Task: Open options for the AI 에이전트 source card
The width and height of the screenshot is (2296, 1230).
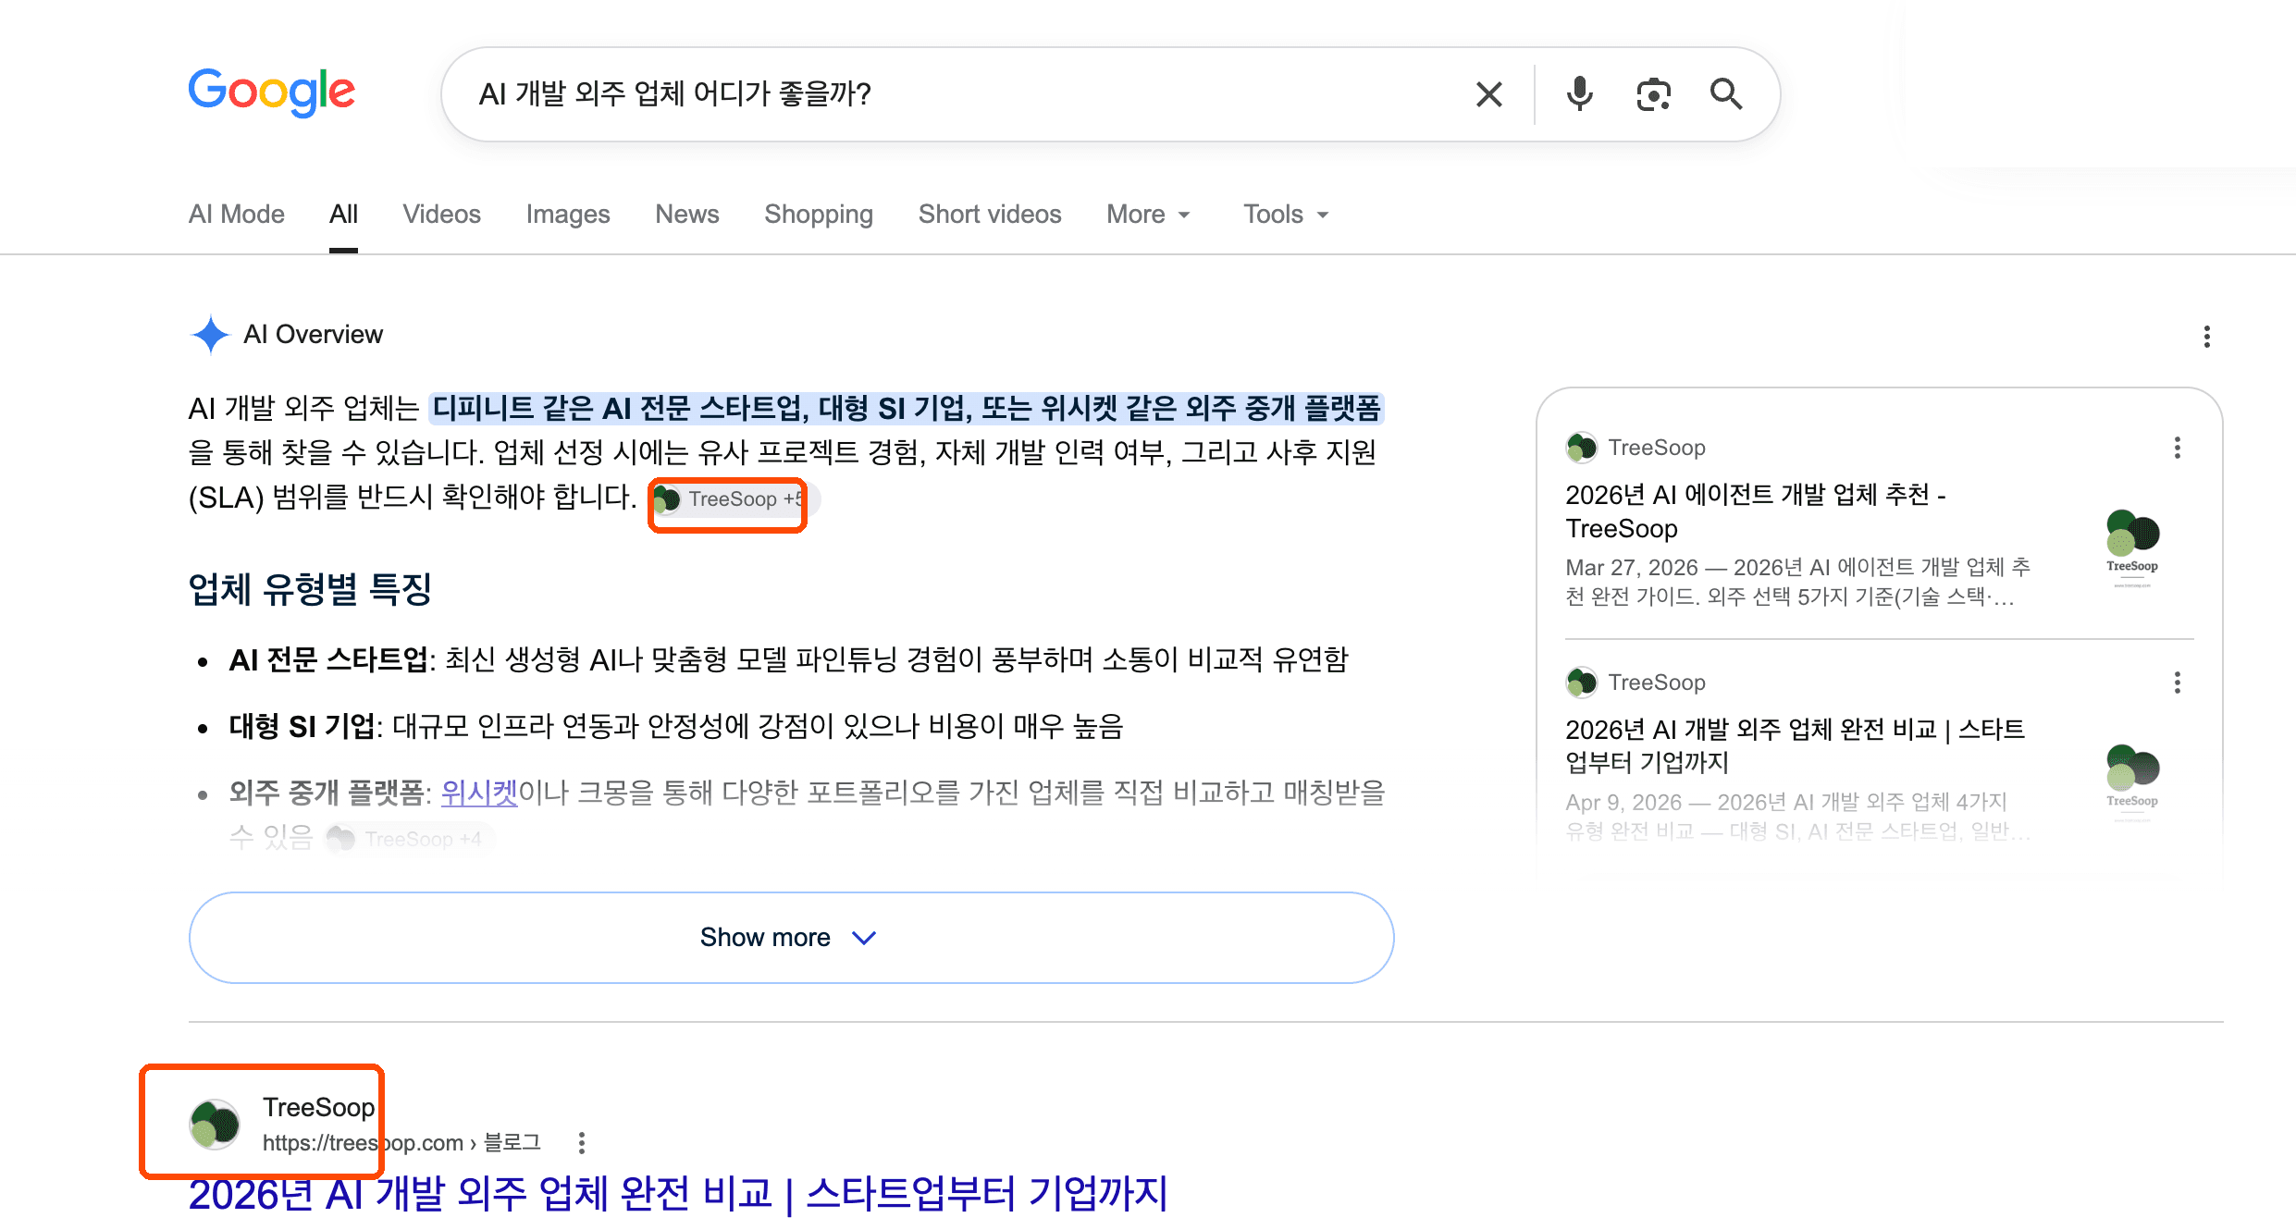Action: click(x=2177, y=449)
